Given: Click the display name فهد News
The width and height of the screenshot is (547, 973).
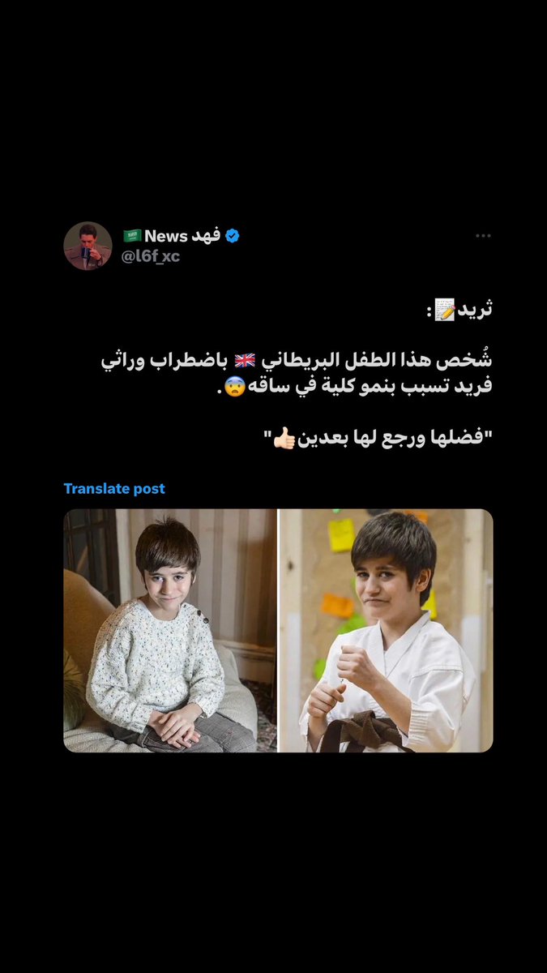Looking at the screenshot, I should [x=182, y=236].
